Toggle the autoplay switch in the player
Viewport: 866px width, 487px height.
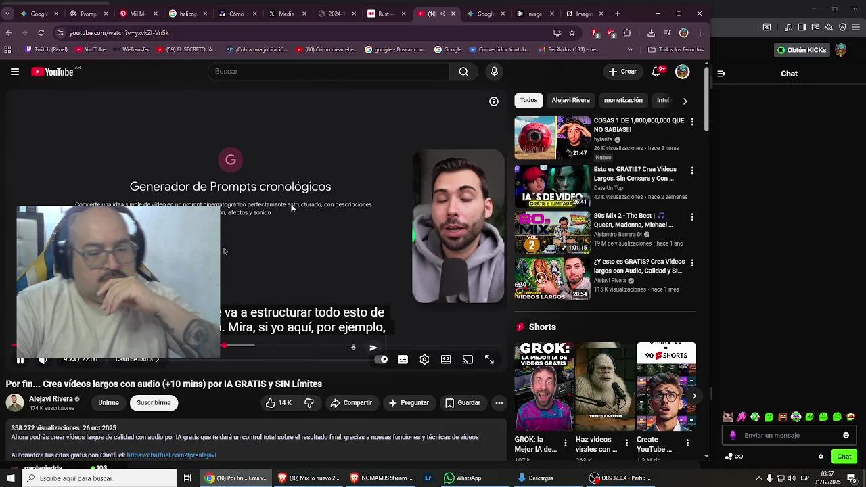tap(382, 360)
